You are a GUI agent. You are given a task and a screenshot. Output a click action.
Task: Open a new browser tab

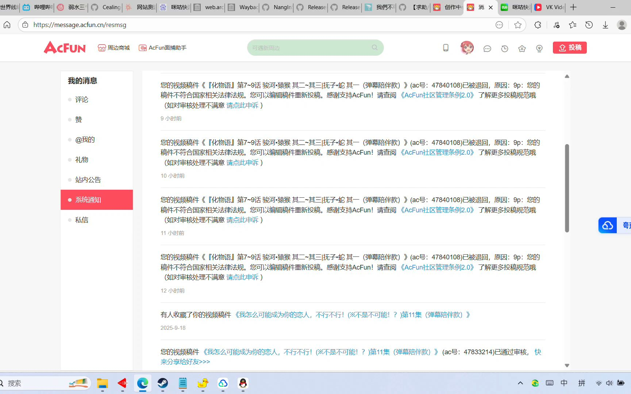(x=573, y=7)
